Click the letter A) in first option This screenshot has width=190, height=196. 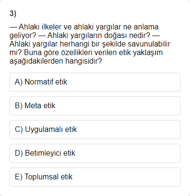[x=19, y=82]
